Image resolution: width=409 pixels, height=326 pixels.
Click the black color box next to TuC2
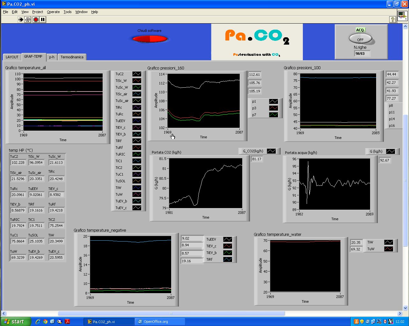coord(137,74)
